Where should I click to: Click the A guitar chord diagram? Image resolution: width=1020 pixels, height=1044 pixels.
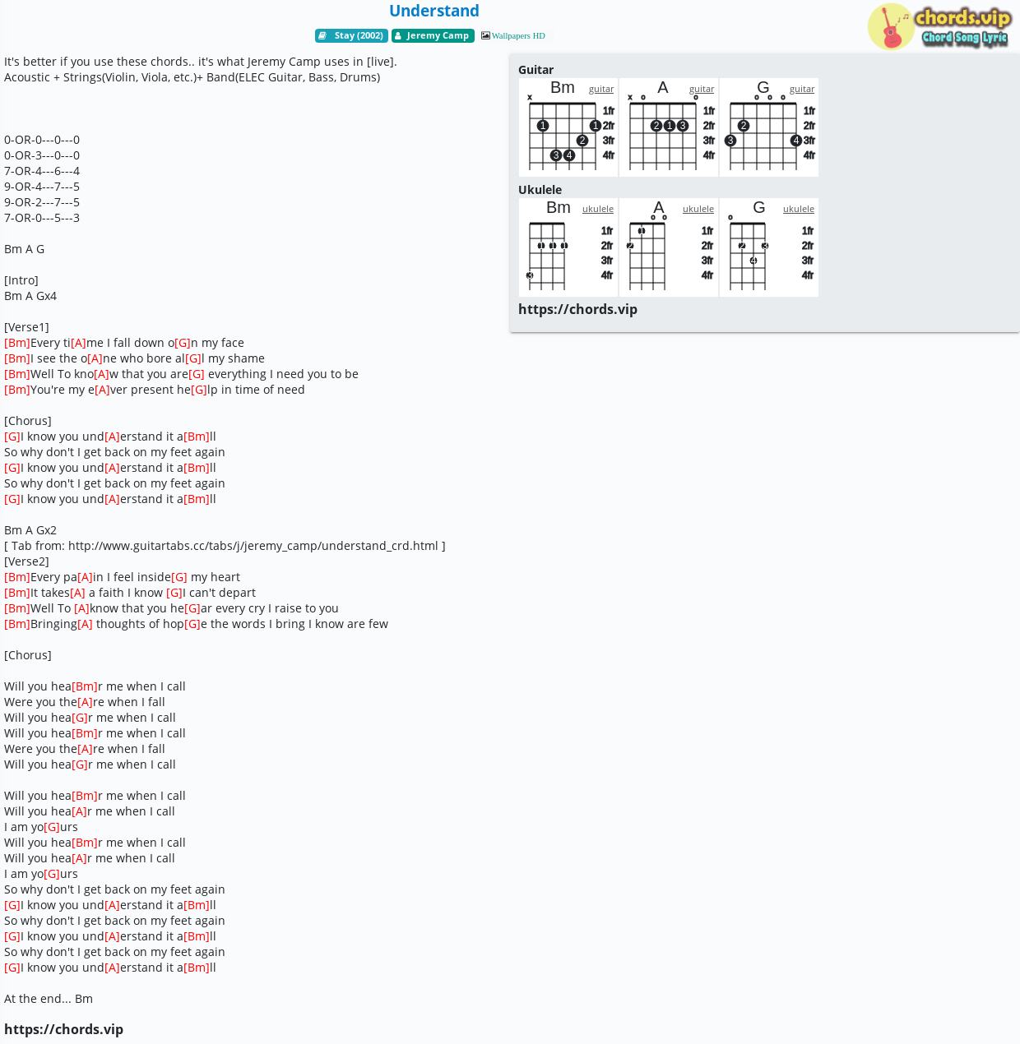click(669, 127)
